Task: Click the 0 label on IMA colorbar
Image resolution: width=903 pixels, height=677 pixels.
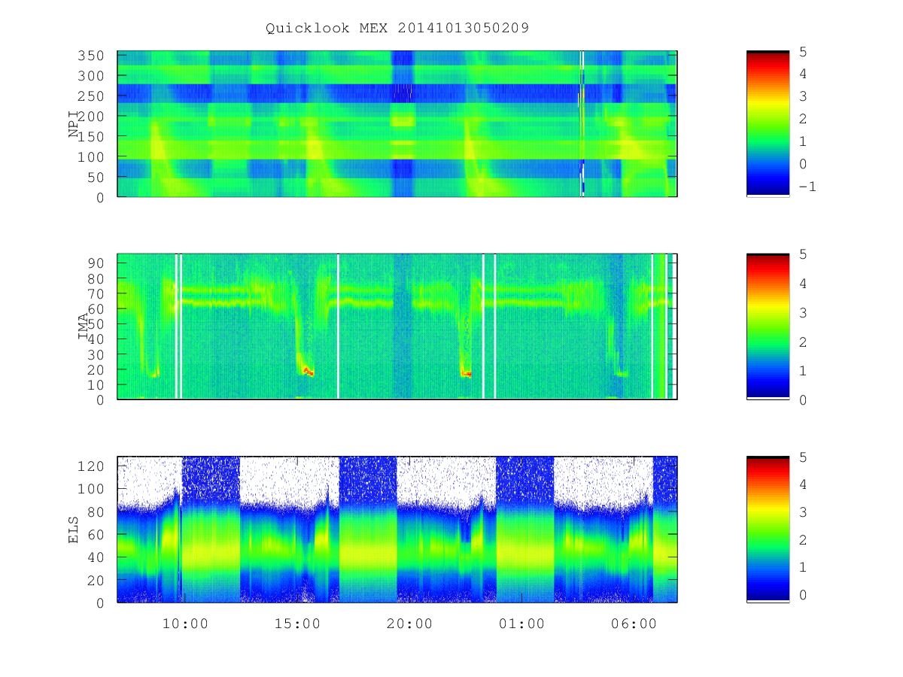Action: point(802,399)
